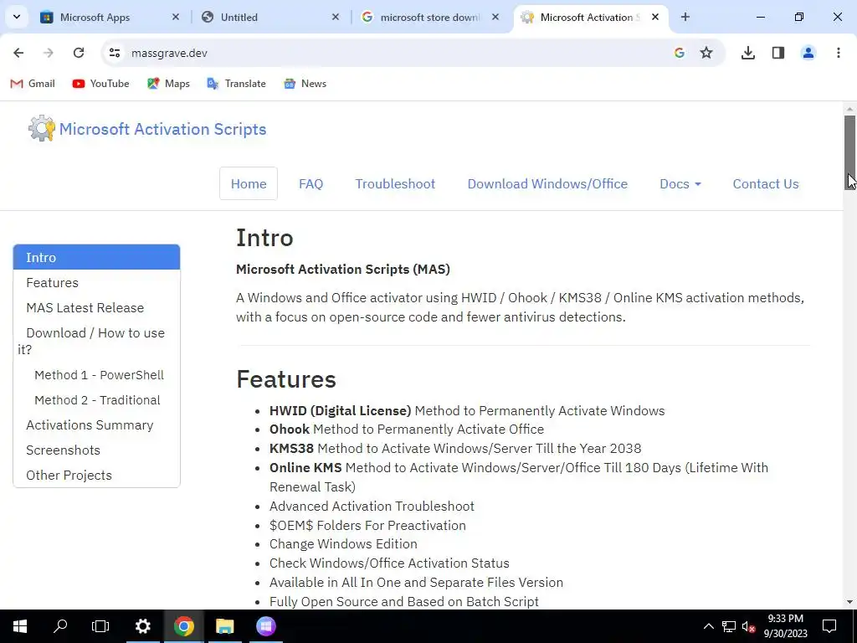
Task: Open the tab search dropdown arrow
Action: (17, 17)
